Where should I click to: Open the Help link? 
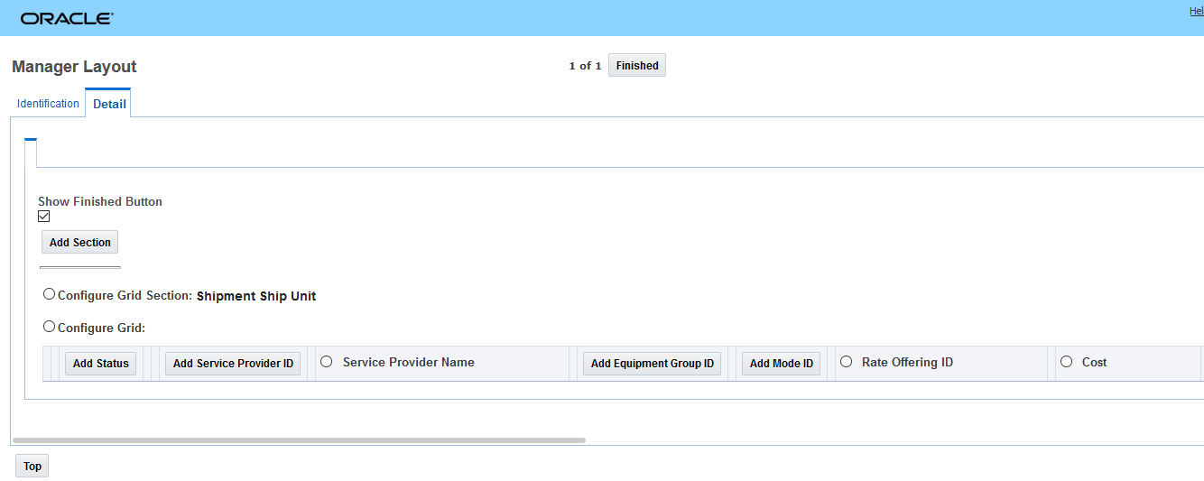tap(1196, 11)
